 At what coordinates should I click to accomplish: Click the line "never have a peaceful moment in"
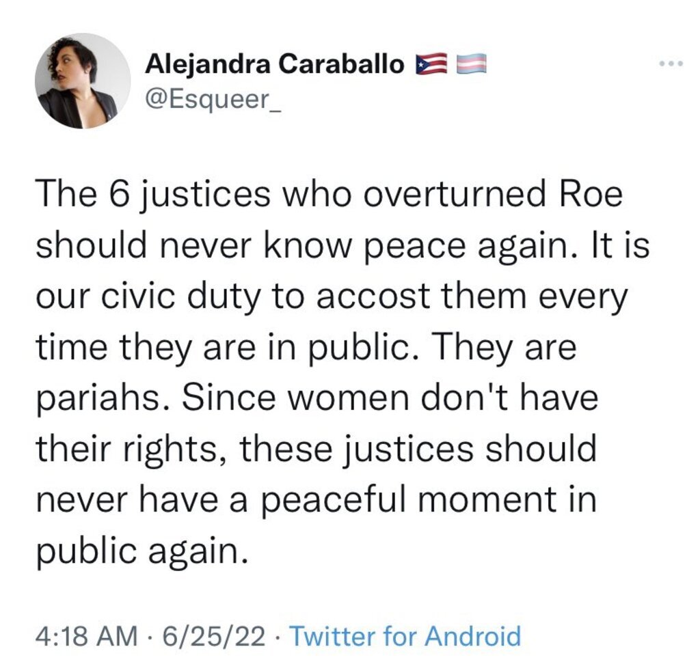[316, 500]
